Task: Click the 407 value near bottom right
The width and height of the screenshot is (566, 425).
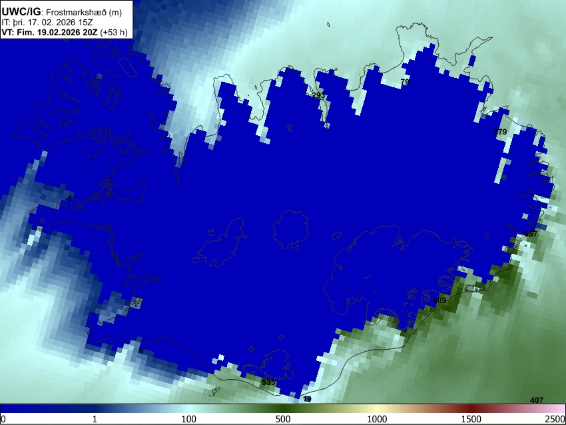Action: 537,400
